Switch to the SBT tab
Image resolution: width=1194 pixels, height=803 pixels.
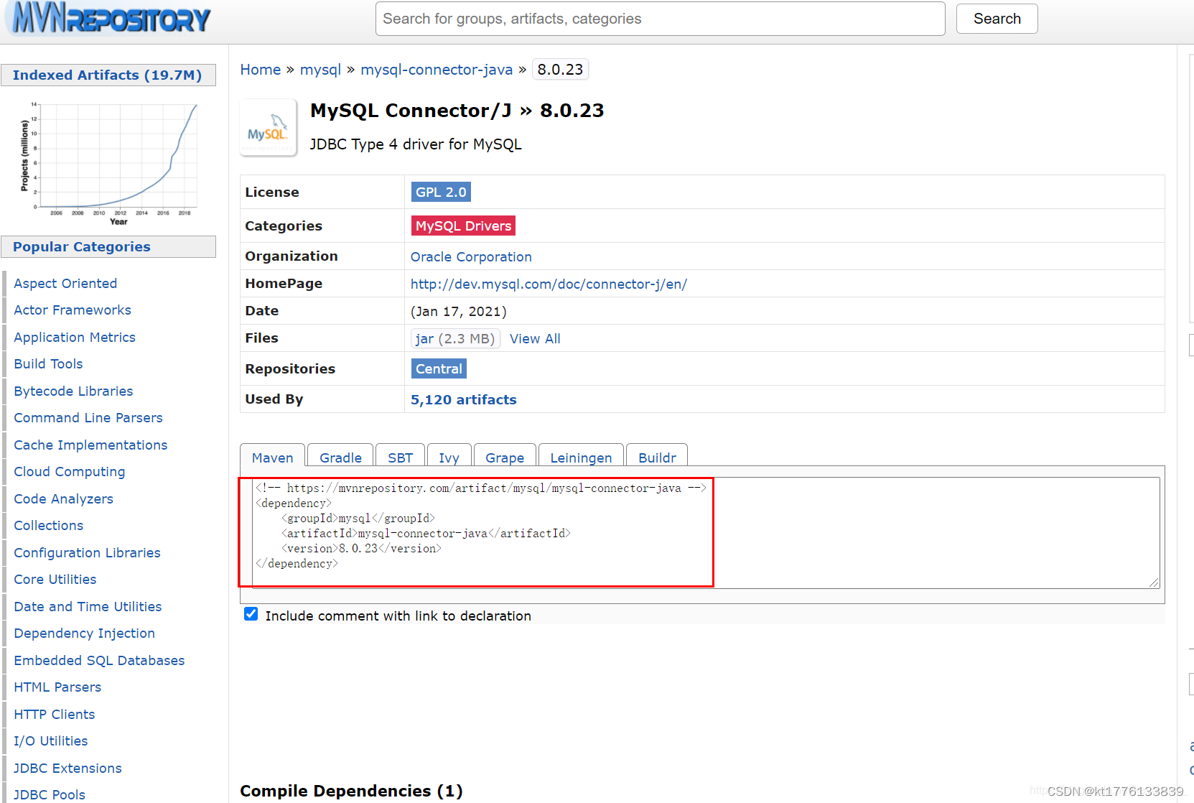400,457
